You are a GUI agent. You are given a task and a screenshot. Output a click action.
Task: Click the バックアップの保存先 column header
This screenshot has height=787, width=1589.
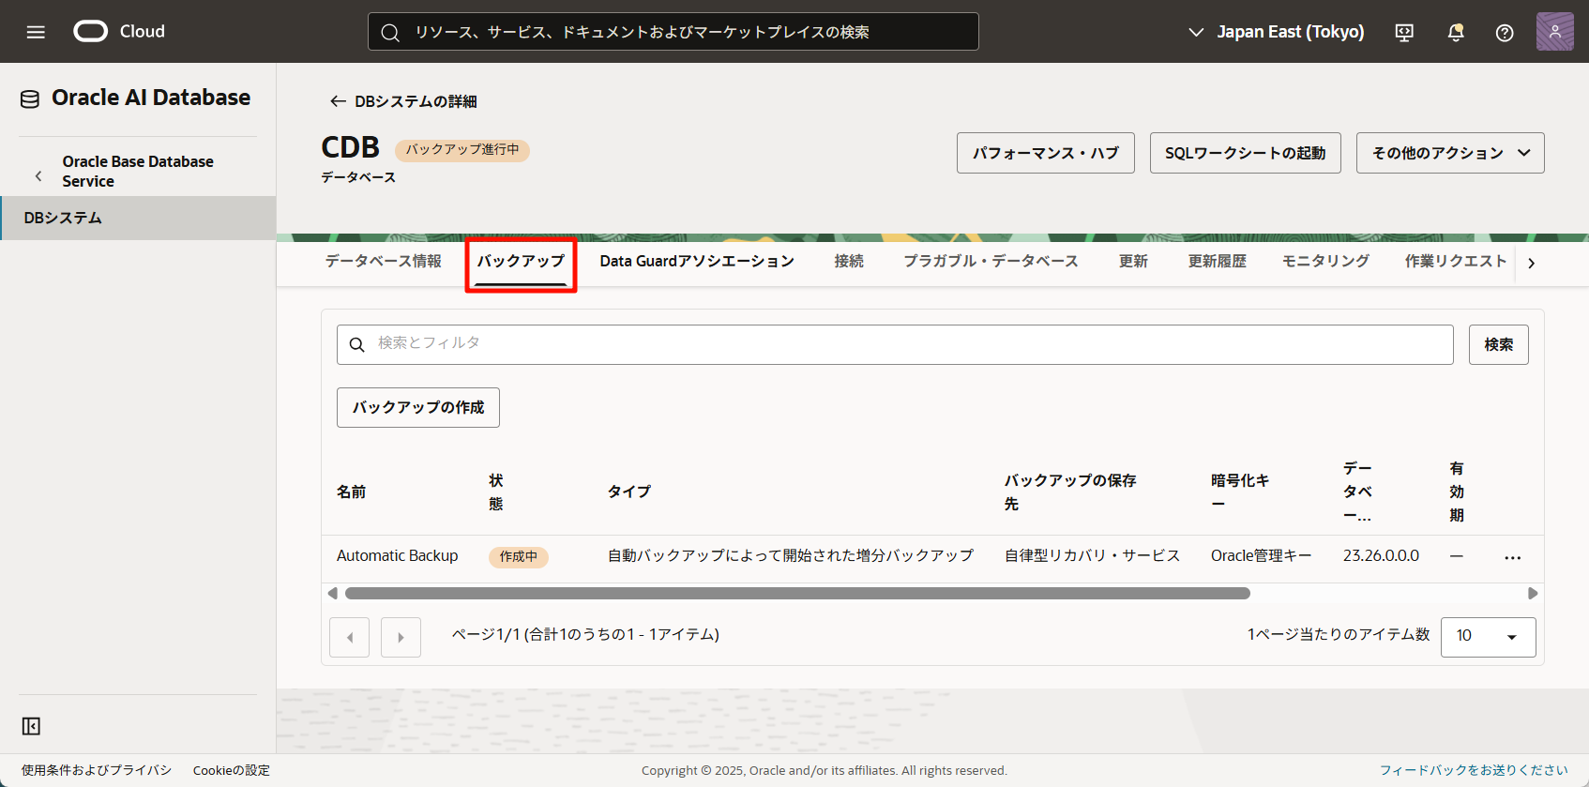[x=1070, y=492]
